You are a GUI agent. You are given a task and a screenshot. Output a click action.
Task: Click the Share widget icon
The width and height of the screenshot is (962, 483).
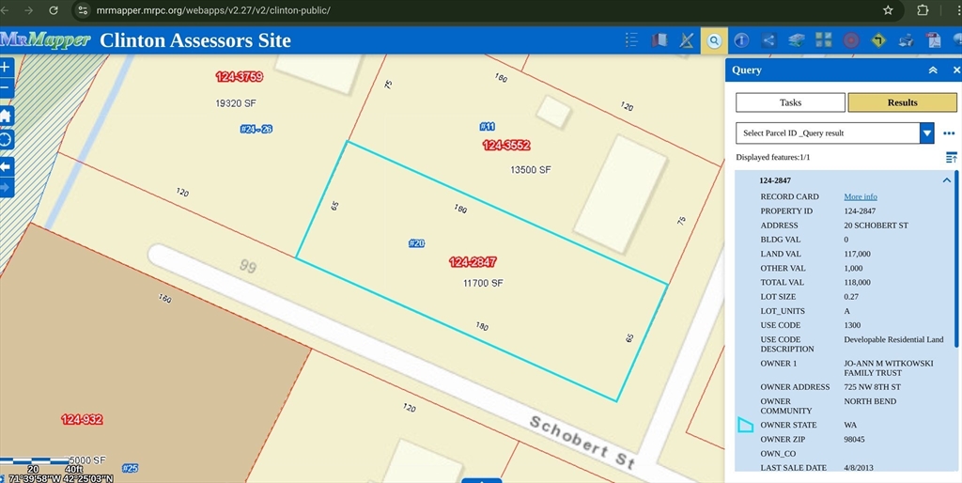tap(768, 40)
